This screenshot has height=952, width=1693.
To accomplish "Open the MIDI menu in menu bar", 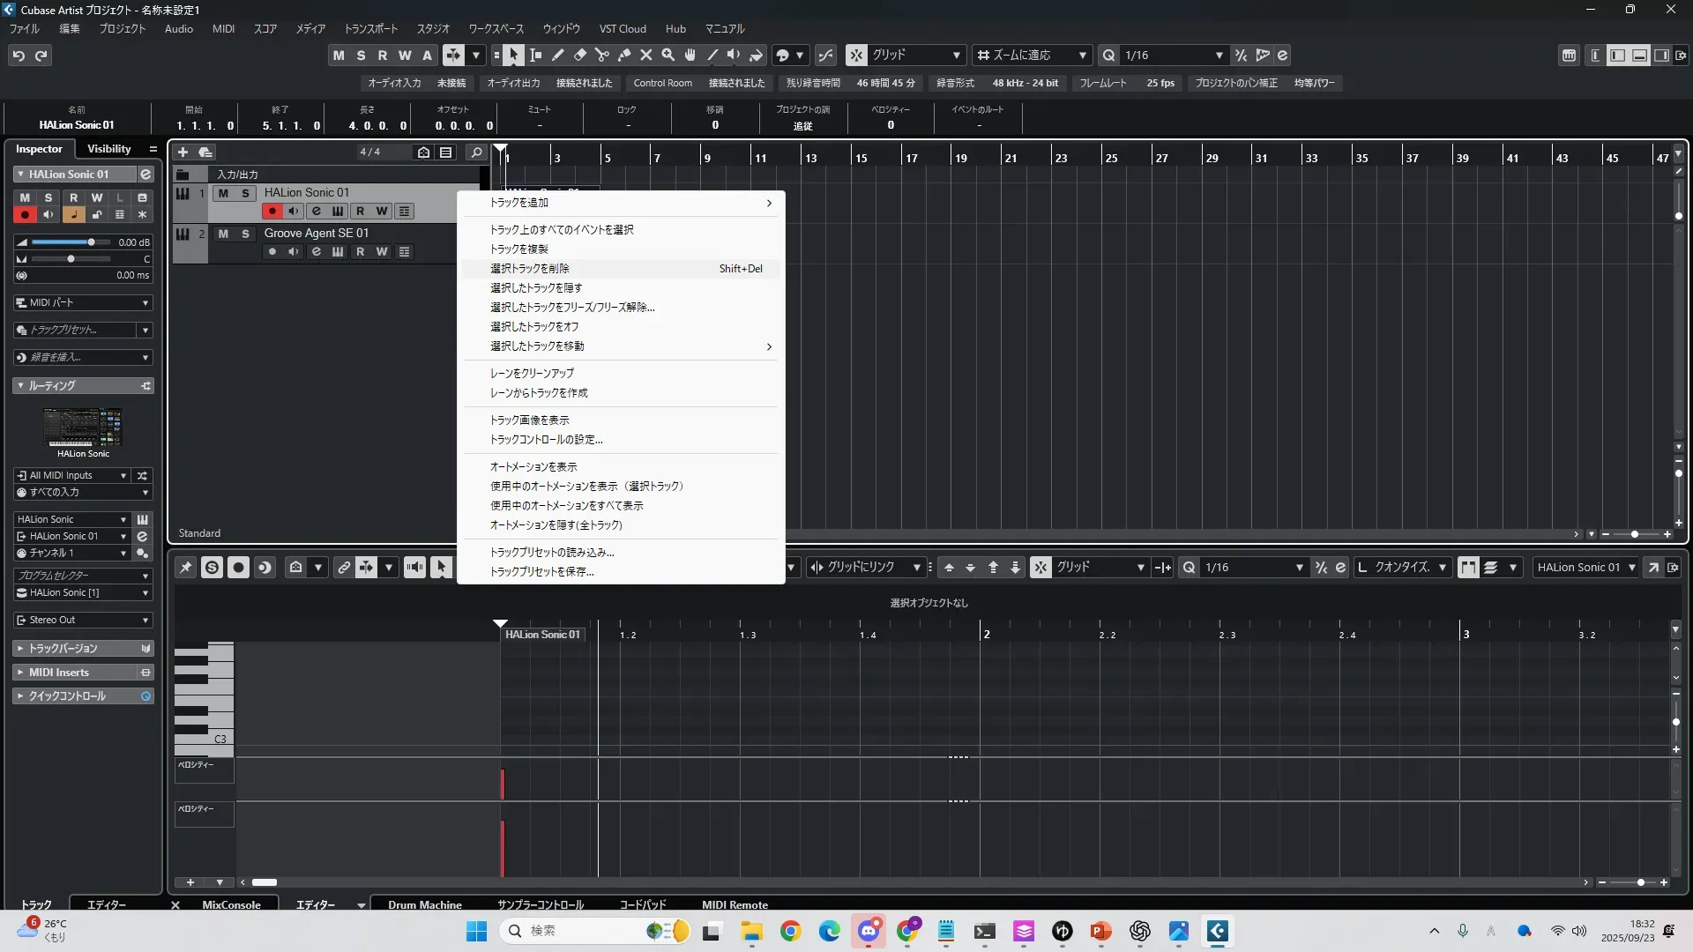I will 223,29.
